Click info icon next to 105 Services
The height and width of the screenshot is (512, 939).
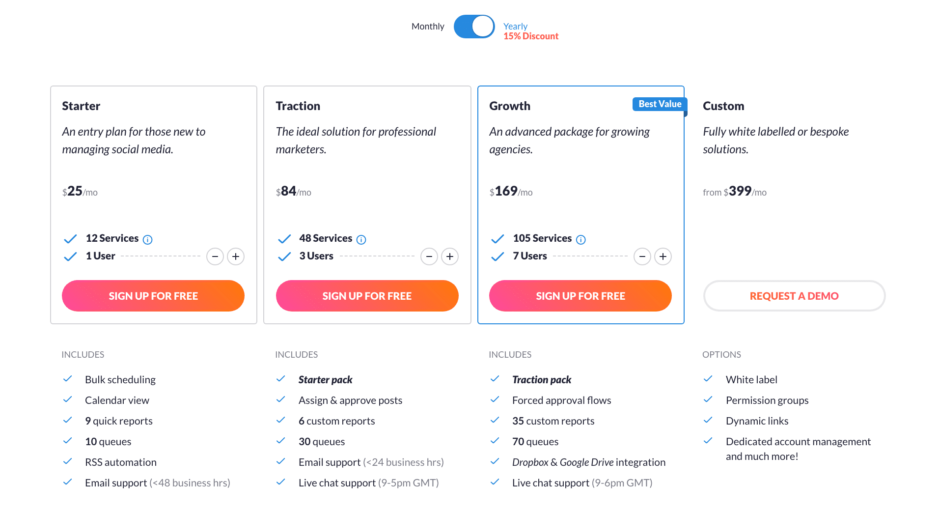[580, 239]
